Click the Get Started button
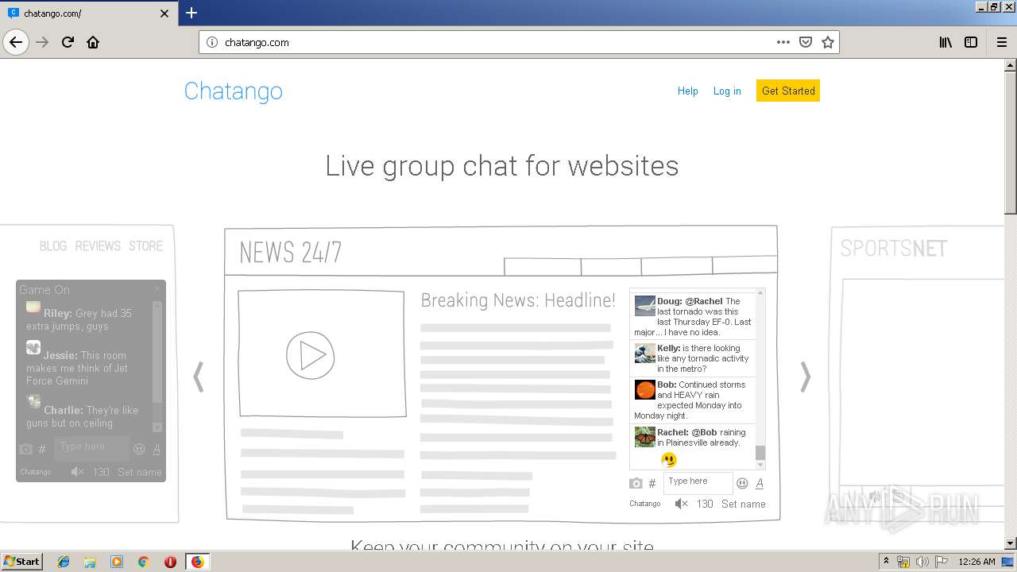Image resolution: width=1017 pixels, height=572 pixels. tap(788, 91)
